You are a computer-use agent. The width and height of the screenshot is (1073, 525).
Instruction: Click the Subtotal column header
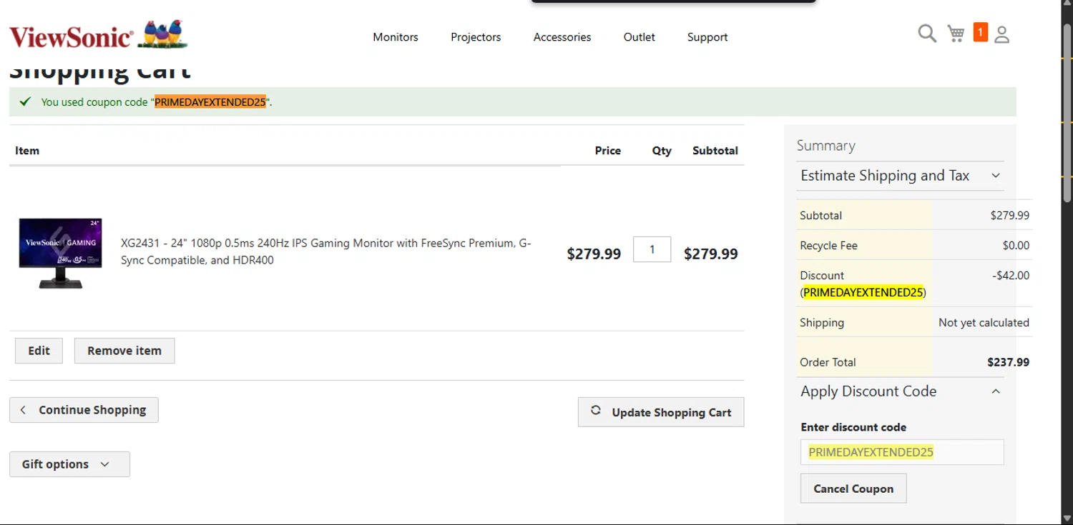[x=715, y=151]
